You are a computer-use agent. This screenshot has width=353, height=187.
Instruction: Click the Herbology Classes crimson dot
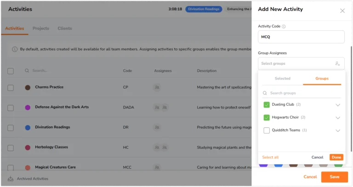[28, 147]
